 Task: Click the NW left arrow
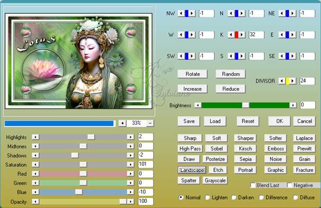pos(181,13)
